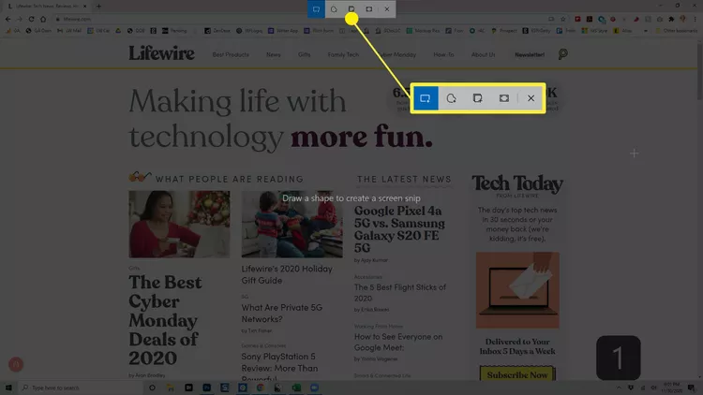Open Best Products menu
Image resolution: width=703 pixels, height=395 pixels.
(231, 54)
